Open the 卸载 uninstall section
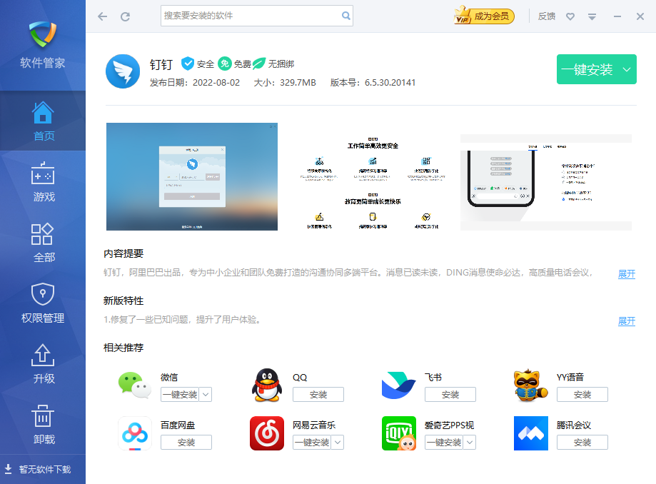 click(x=43, y=424)
